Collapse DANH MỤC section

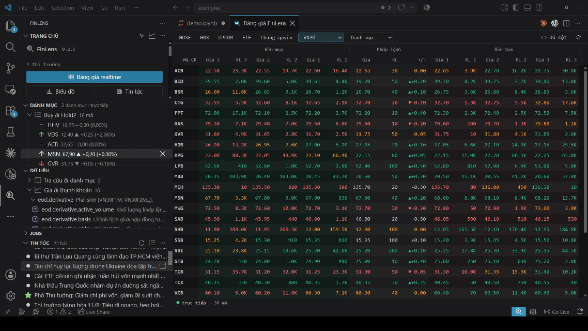tap(25, 106)
